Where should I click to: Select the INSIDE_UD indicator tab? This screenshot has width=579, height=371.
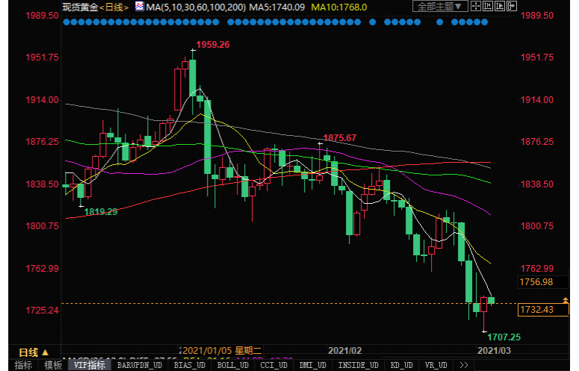[x=358, y=365]
